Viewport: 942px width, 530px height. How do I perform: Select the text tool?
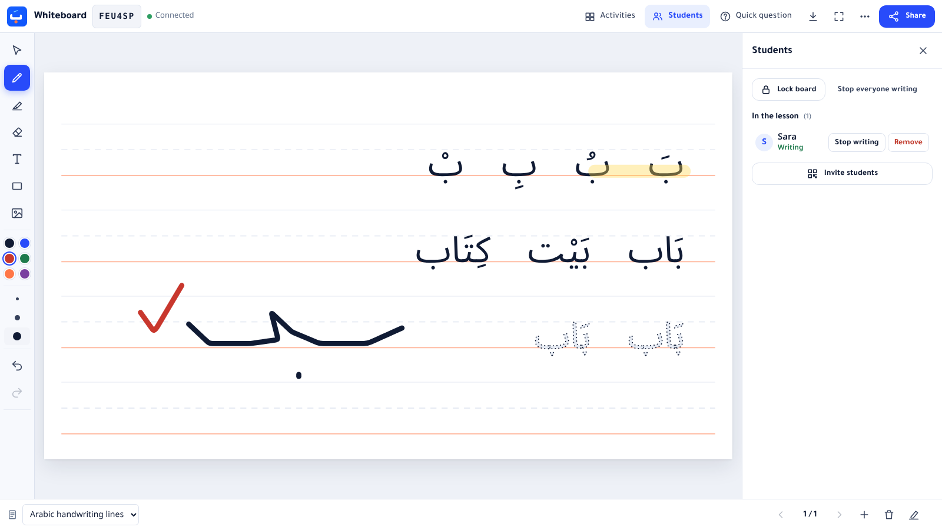click(x=17, y=159)
